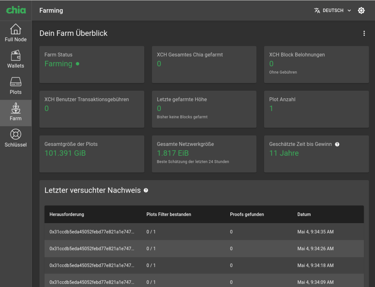Open Farm Überblick three-dot menu
375x287 pixels.
364,33
